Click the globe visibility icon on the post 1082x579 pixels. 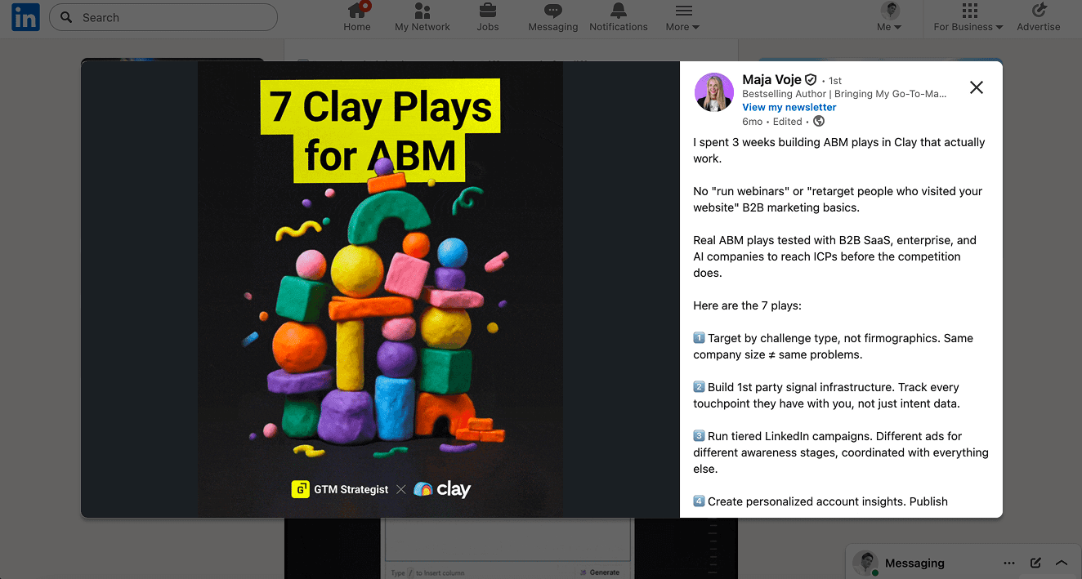coord(819,121)
